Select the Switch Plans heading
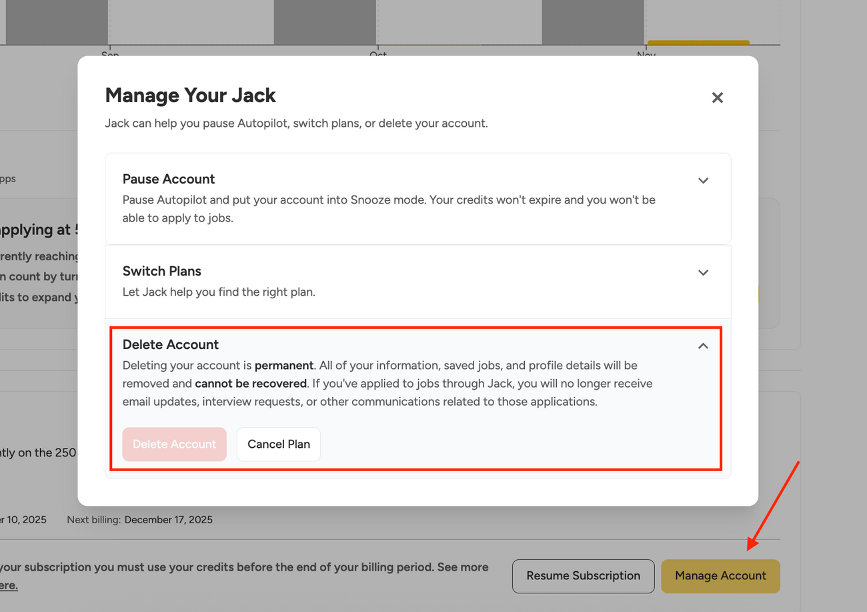Viewport: 867px width, 612px height. (162, 271)
